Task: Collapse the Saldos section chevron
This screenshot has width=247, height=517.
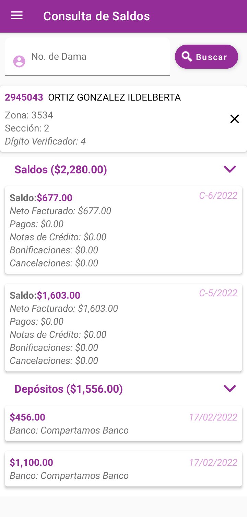Action: 230,169
